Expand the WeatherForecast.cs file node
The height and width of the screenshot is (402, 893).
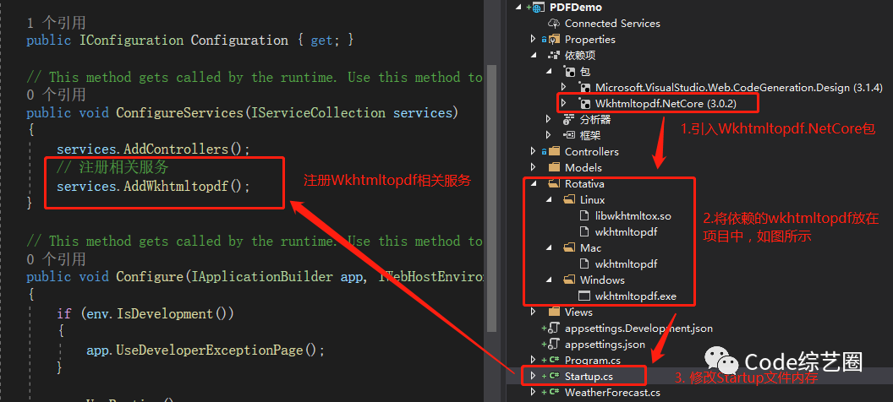(x=533, y=392)
